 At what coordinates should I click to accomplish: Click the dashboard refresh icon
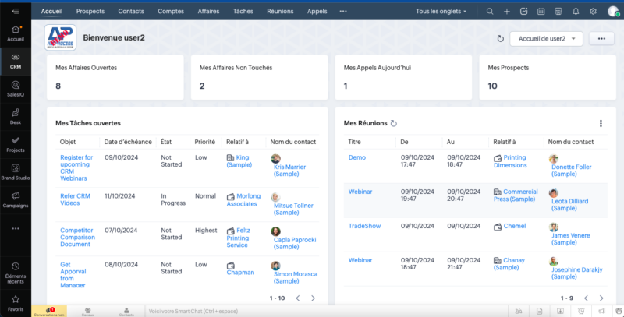tap(500, 38)
